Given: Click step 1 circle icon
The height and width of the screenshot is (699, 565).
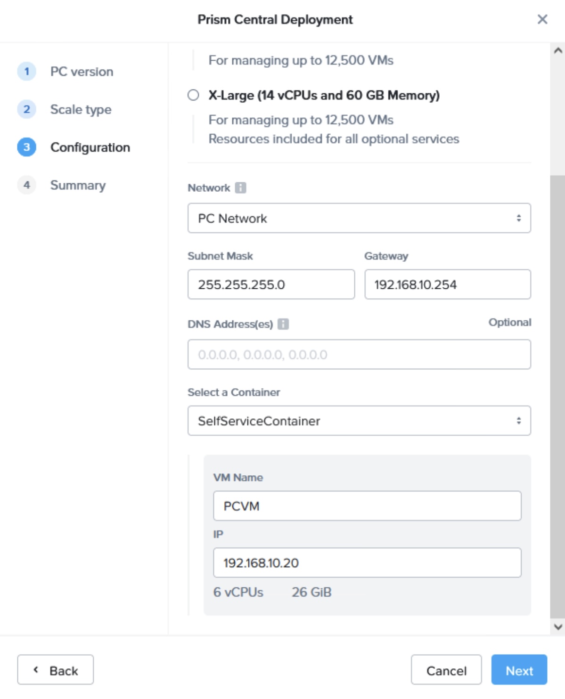Looking at the screenshot, I should coord(27,72).
